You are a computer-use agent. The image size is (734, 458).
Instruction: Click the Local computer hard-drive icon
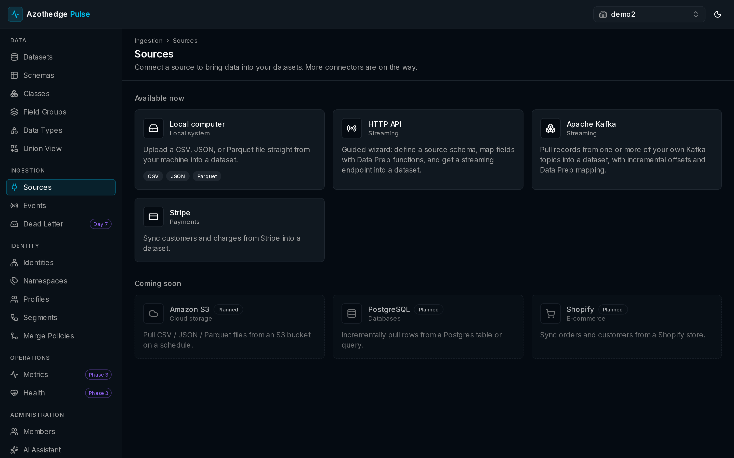(153, 128)
